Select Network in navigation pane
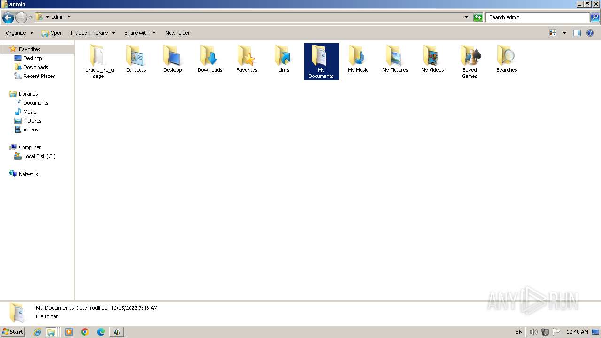 (28, 174)
